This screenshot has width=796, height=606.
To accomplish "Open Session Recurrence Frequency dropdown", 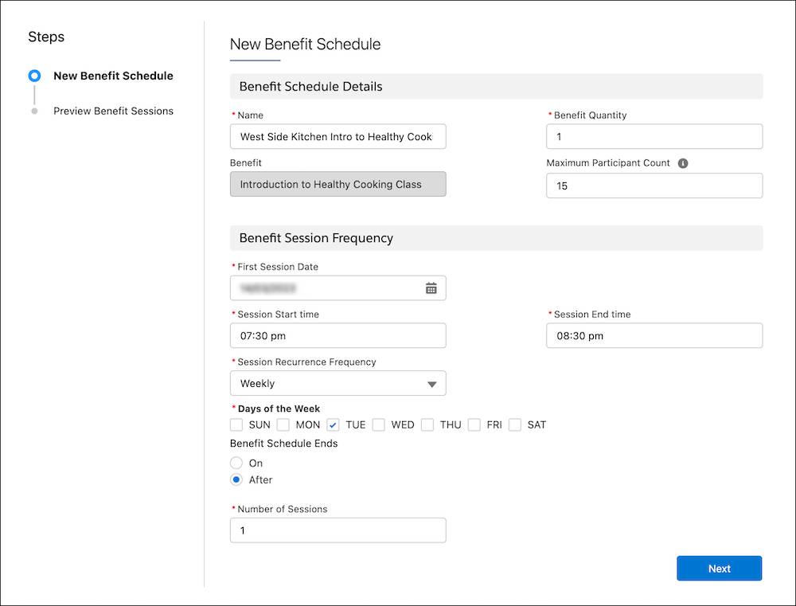I will pos(338,384).
